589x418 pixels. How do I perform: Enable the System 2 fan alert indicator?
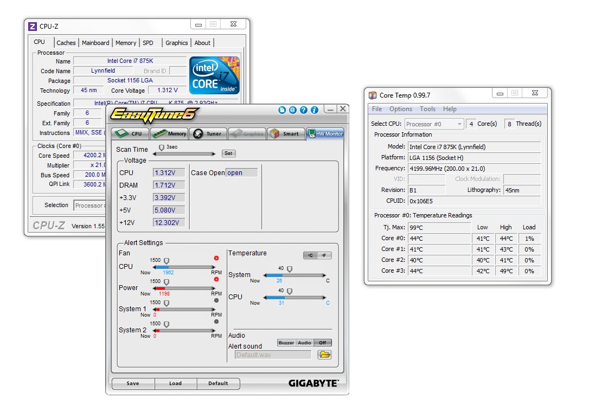tap(216, 321)
